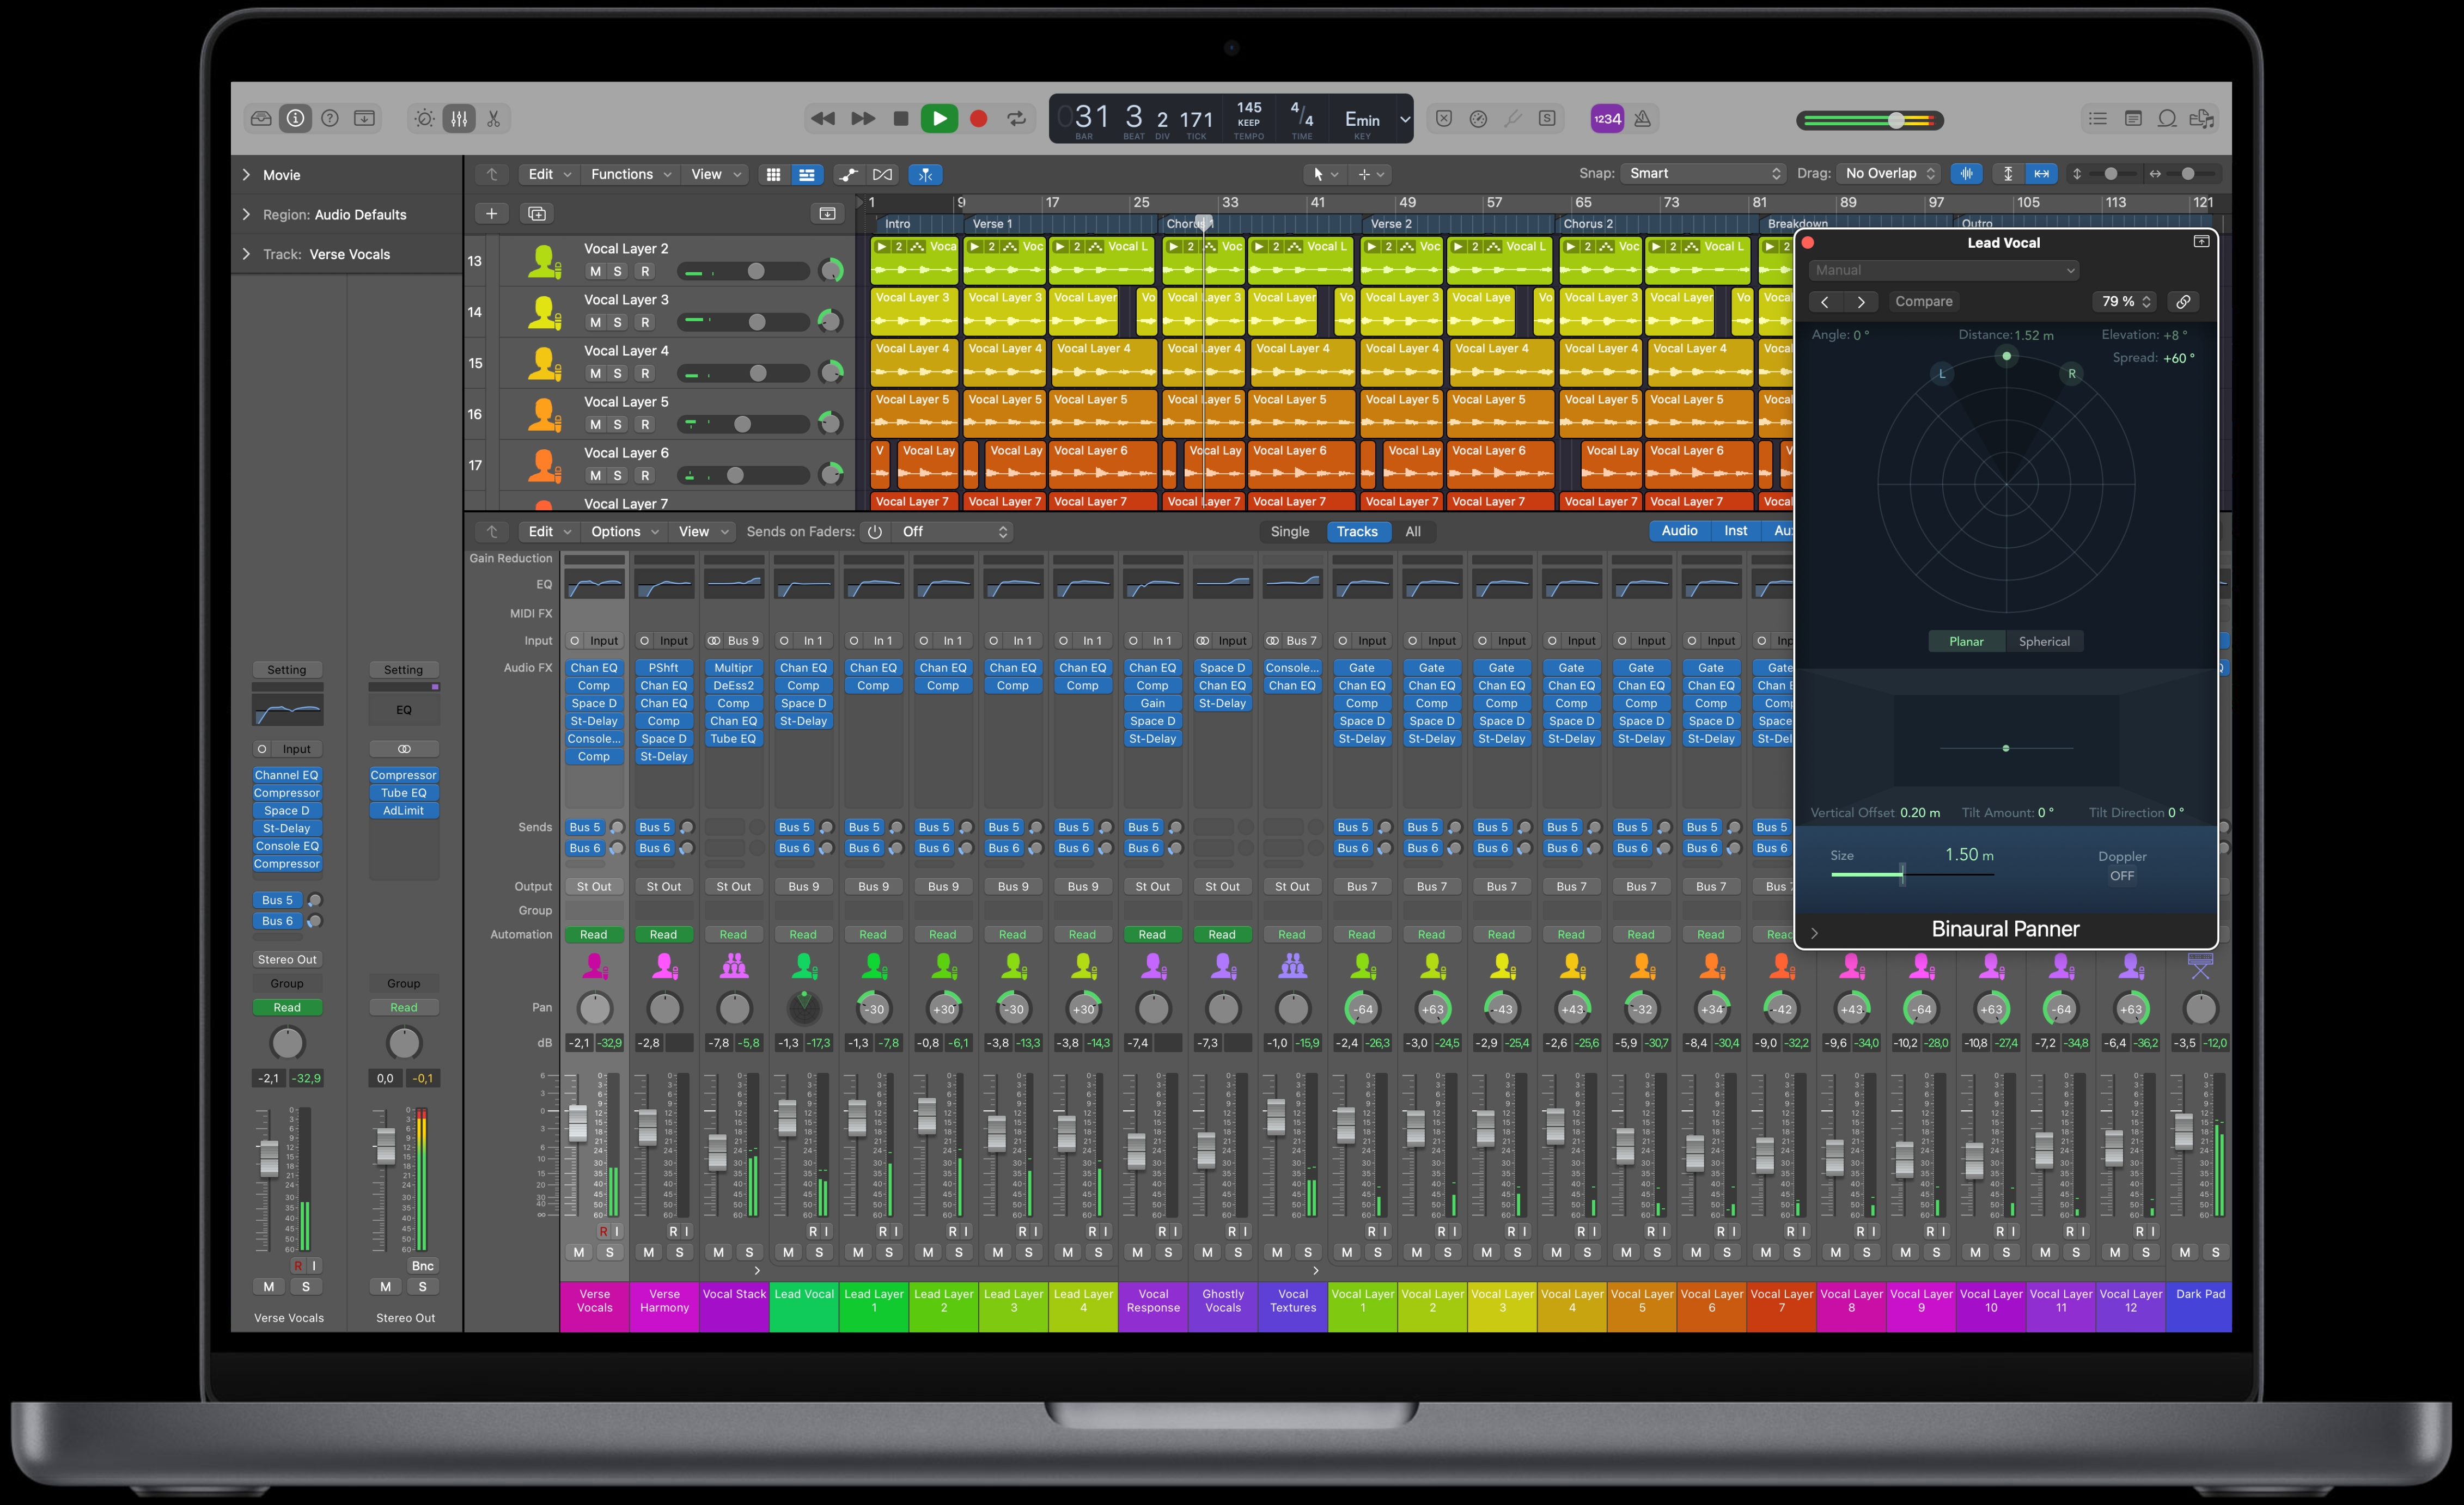Screen dimensions: 2464x1505
Task: Solo the Vocal Layer 3 track
Action: point(618,322)
